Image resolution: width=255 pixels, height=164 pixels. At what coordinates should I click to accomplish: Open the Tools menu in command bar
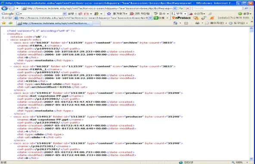[x=238, y=23]
